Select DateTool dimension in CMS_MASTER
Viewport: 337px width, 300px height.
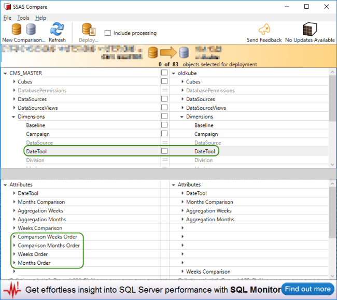coord(36,151)
